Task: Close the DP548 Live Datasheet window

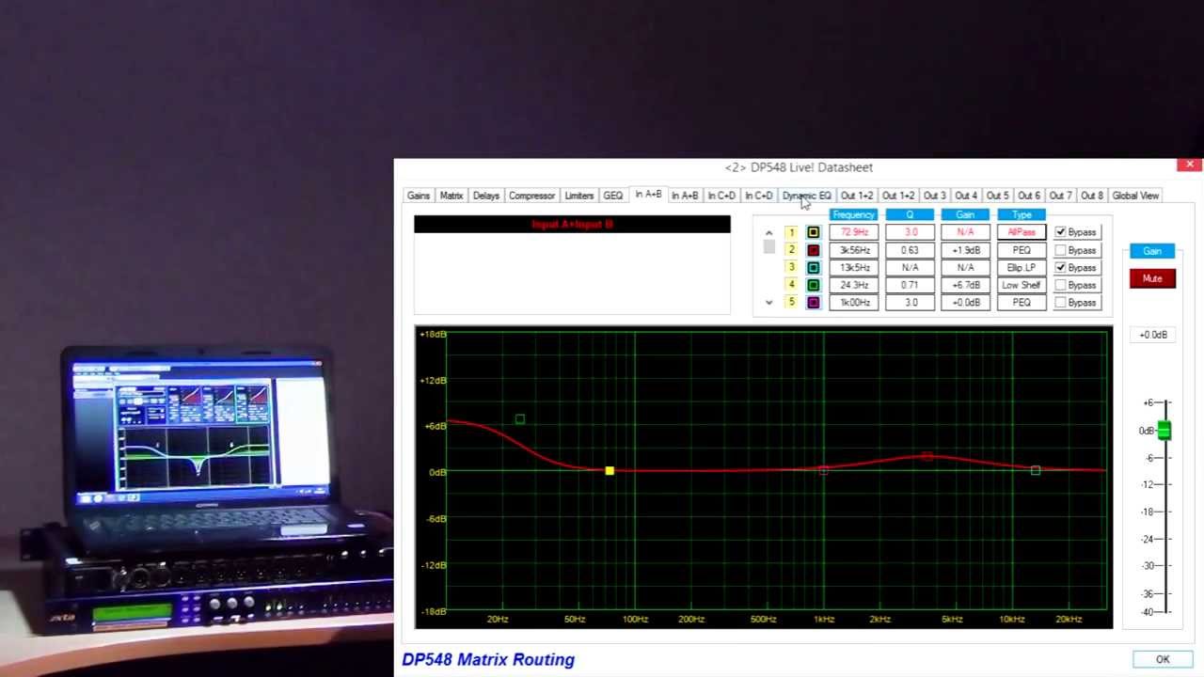Action: tap(1190, 165)
